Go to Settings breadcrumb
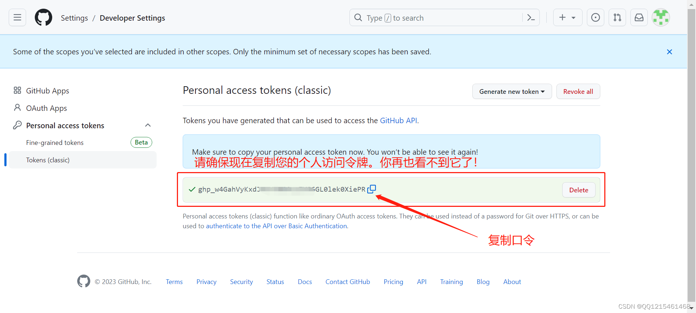This screenshot has height=313, width=696. [74, 18]
